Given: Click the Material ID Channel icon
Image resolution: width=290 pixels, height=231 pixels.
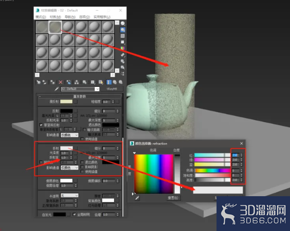Looking at the screenshot, I should click(x=93, y=82).
